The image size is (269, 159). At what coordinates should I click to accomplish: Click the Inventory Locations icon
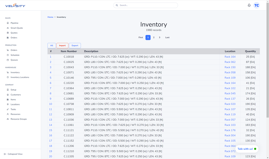[x=8, y=77]
